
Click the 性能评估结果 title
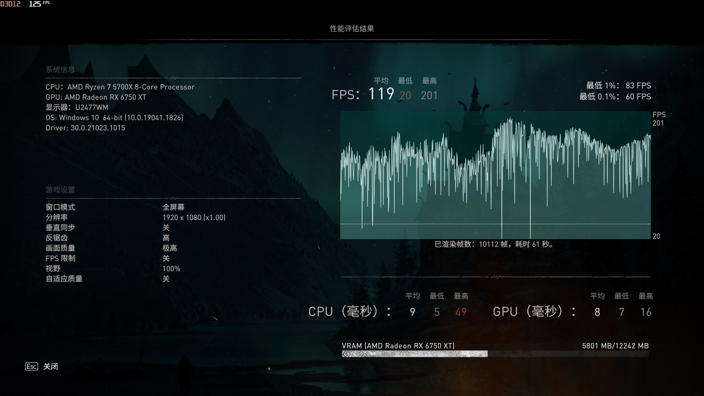point(352,29)
